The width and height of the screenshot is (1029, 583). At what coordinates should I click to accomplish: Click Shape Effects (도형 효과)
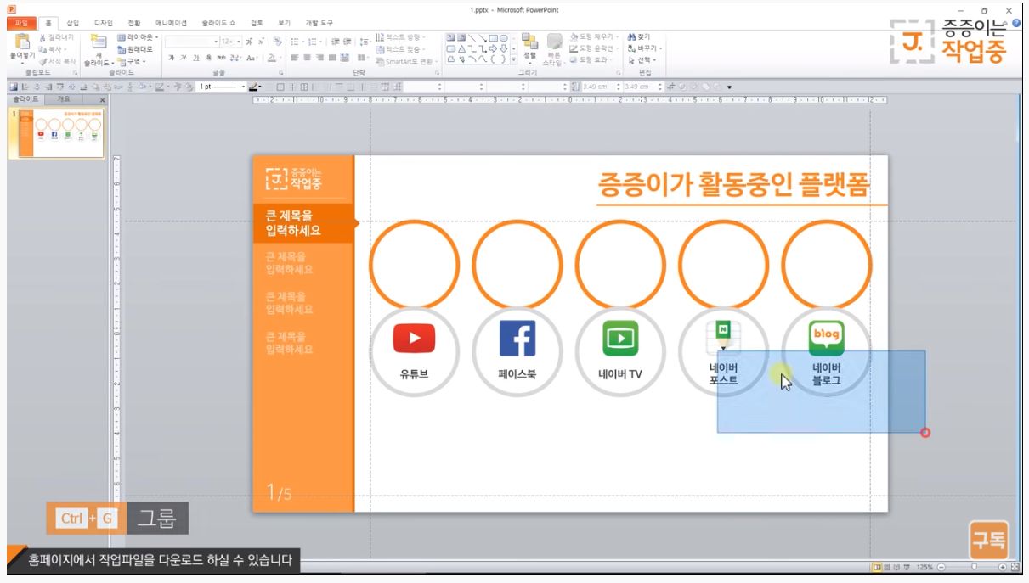(590, 60)
